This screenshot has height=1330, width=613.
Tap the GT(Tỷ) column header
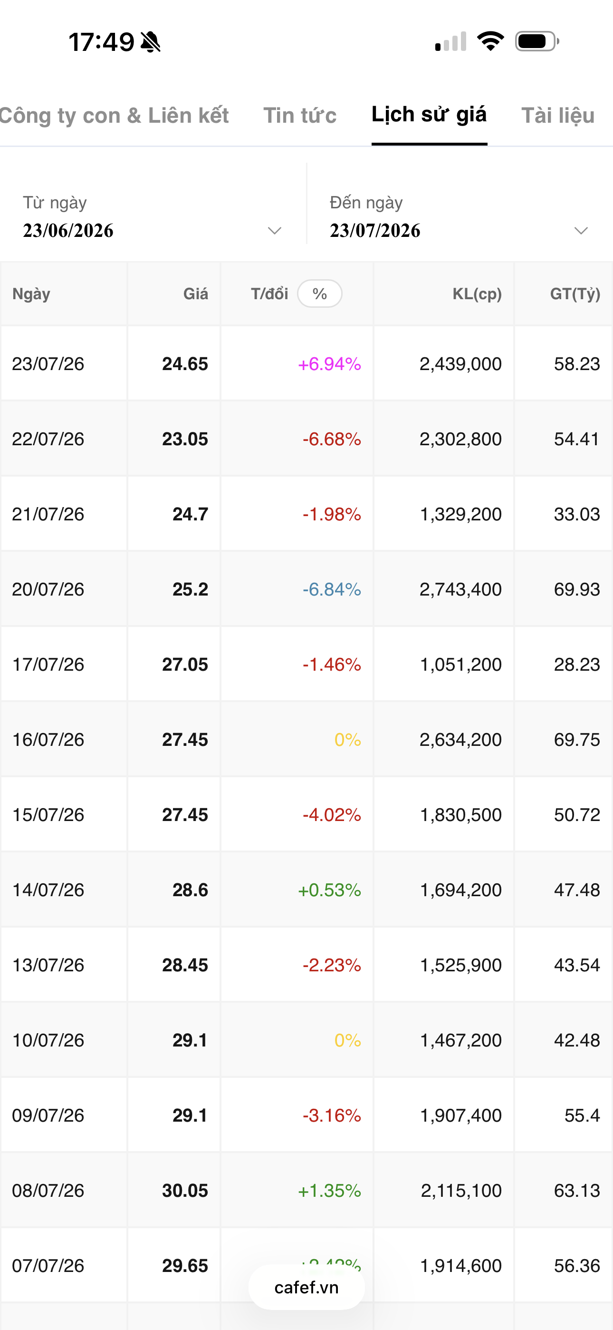coord(575,294)
